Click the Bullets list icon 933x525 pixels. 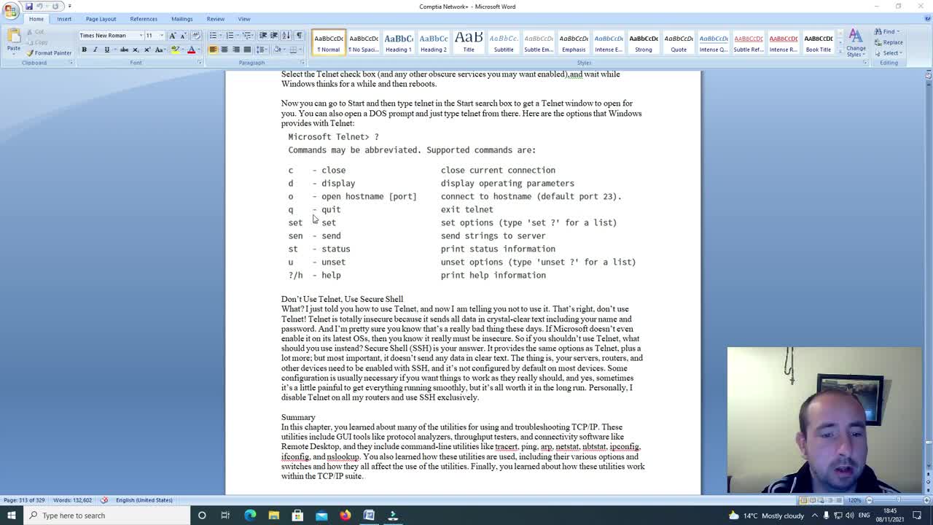(x=214, y=36)
